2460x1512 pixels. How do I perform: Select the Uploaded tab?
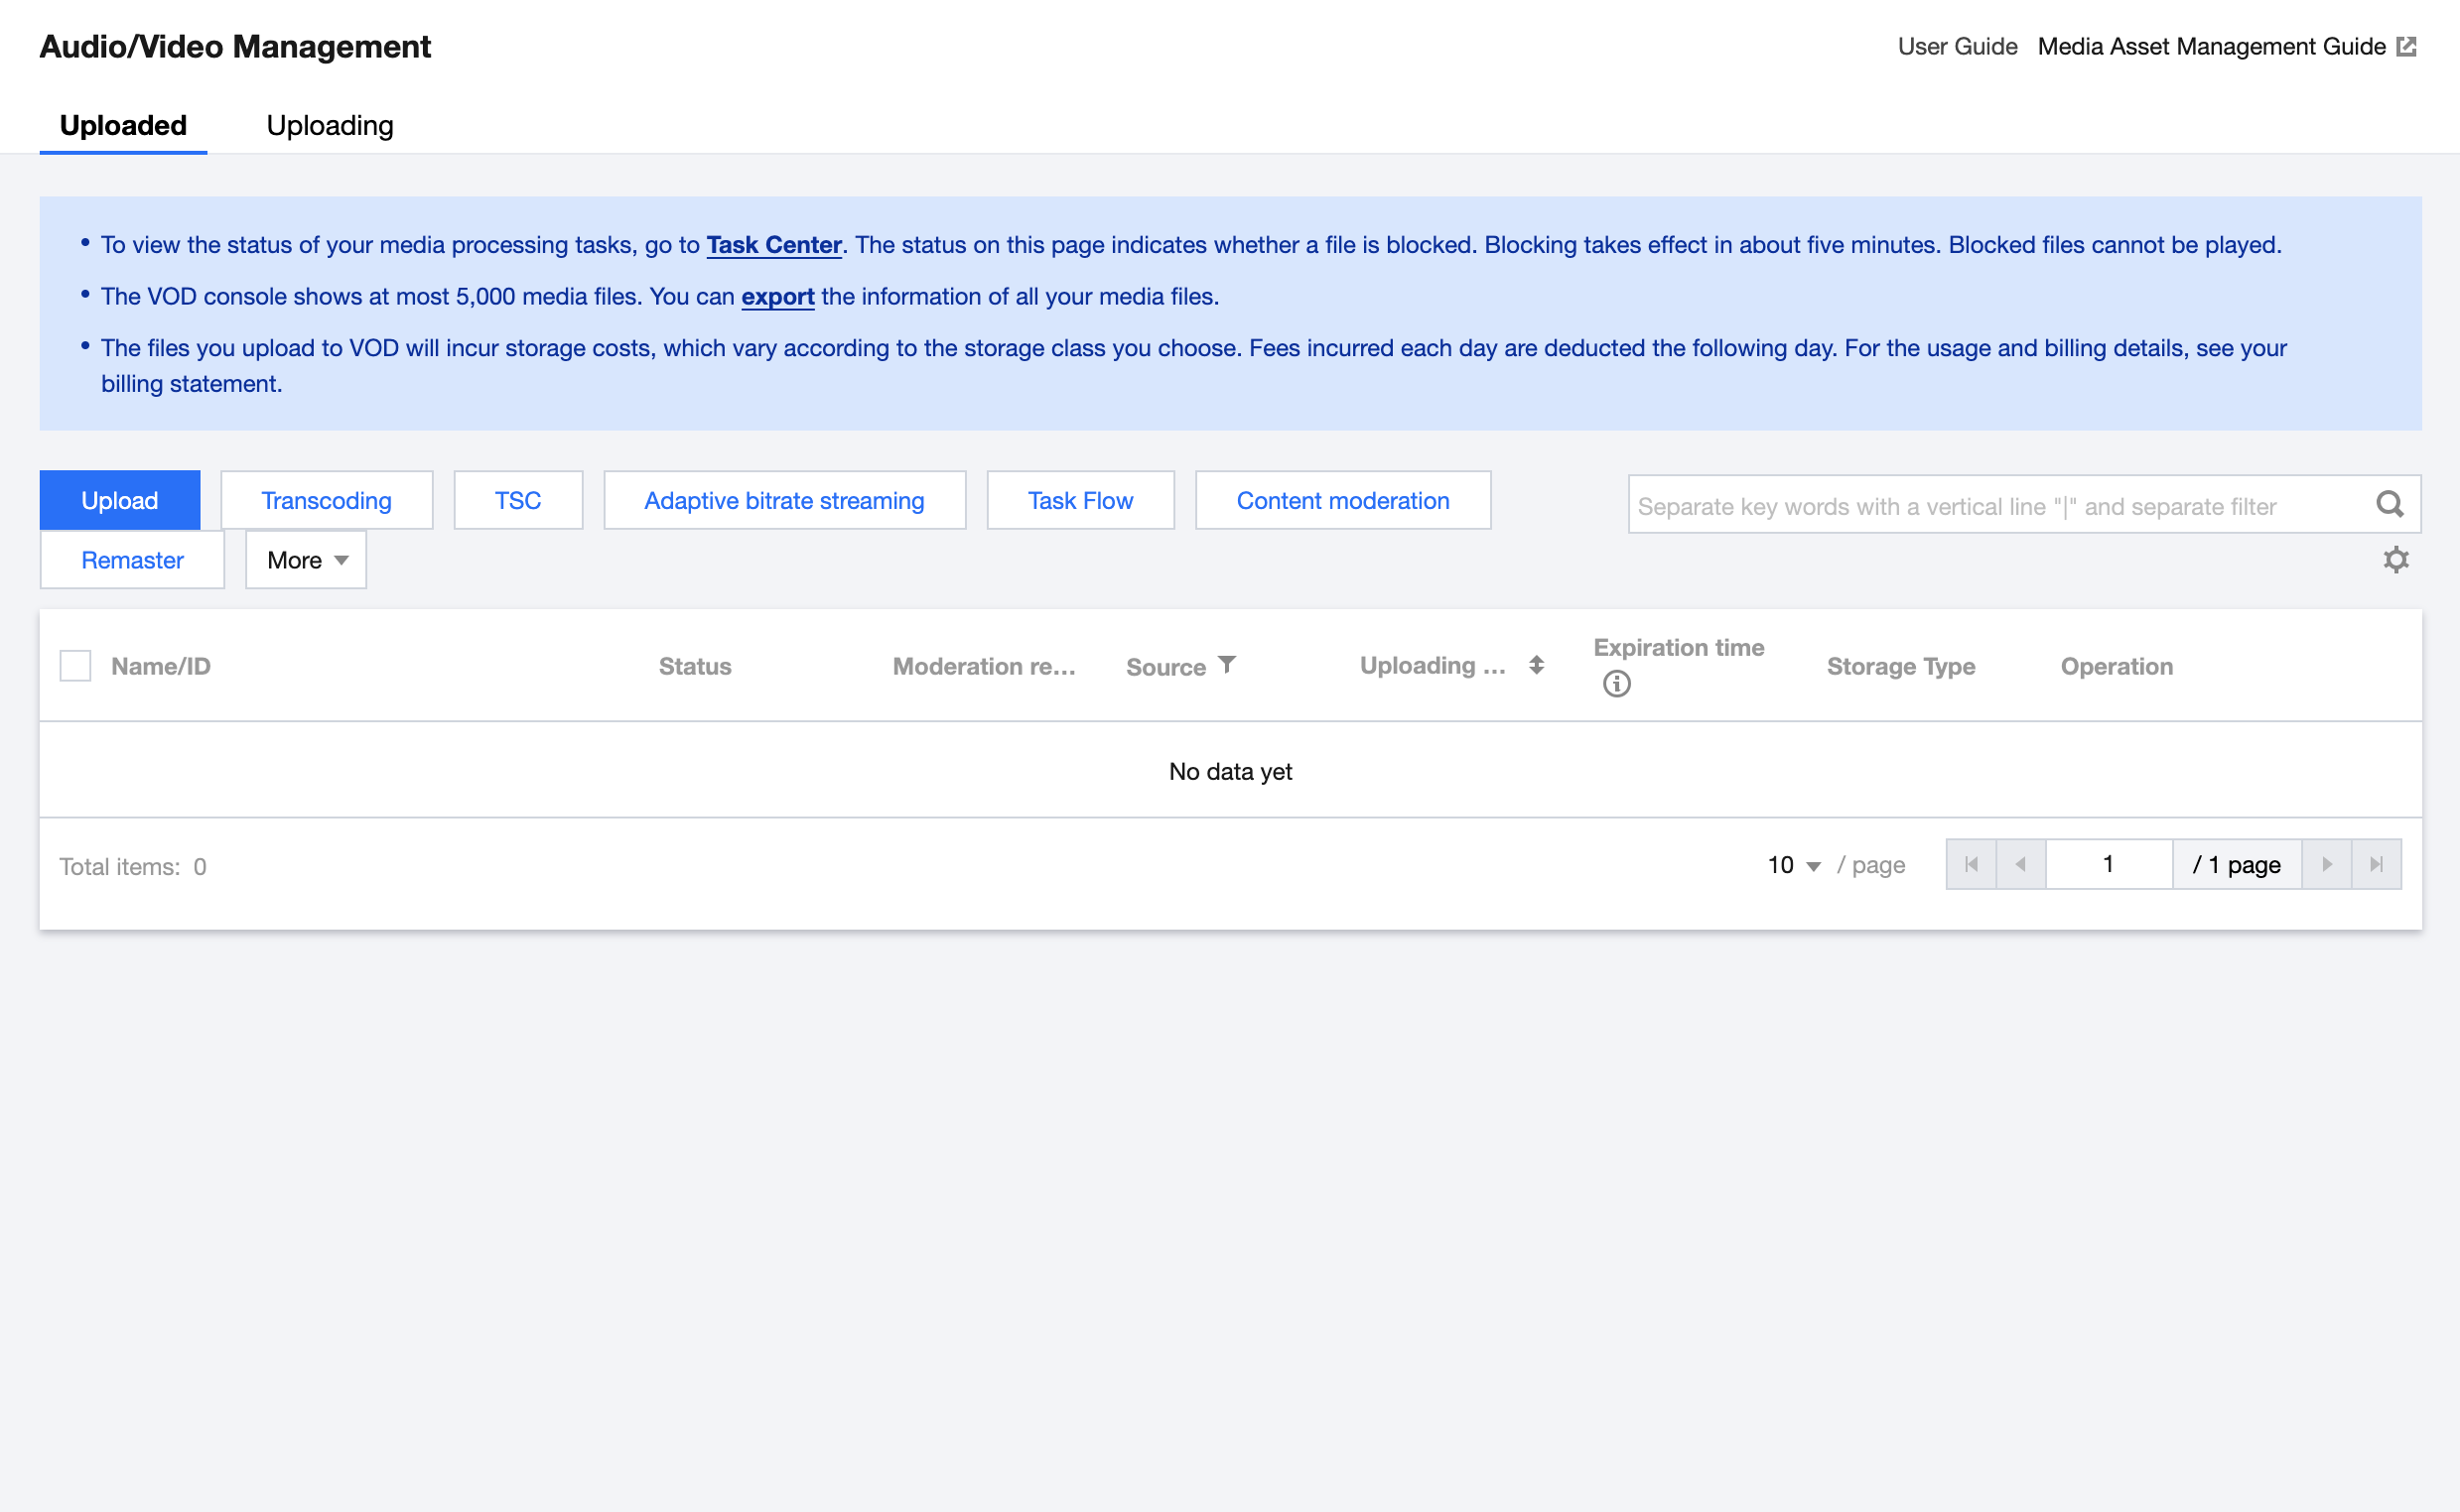(x=123, y=126)
